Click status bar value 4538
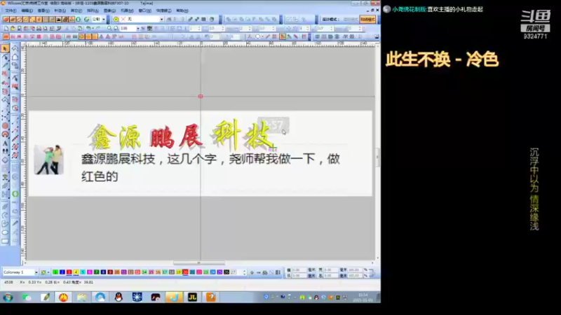 [8, 282]
